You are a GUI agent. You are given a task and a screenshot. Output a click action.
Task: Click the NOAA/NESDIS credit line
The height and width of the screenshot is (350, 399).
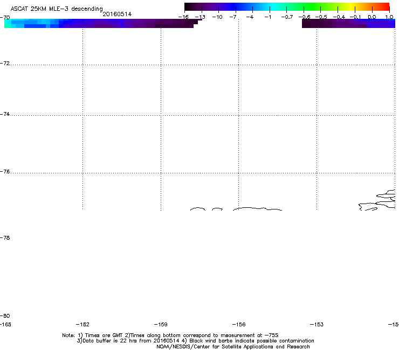pos(233,347)
